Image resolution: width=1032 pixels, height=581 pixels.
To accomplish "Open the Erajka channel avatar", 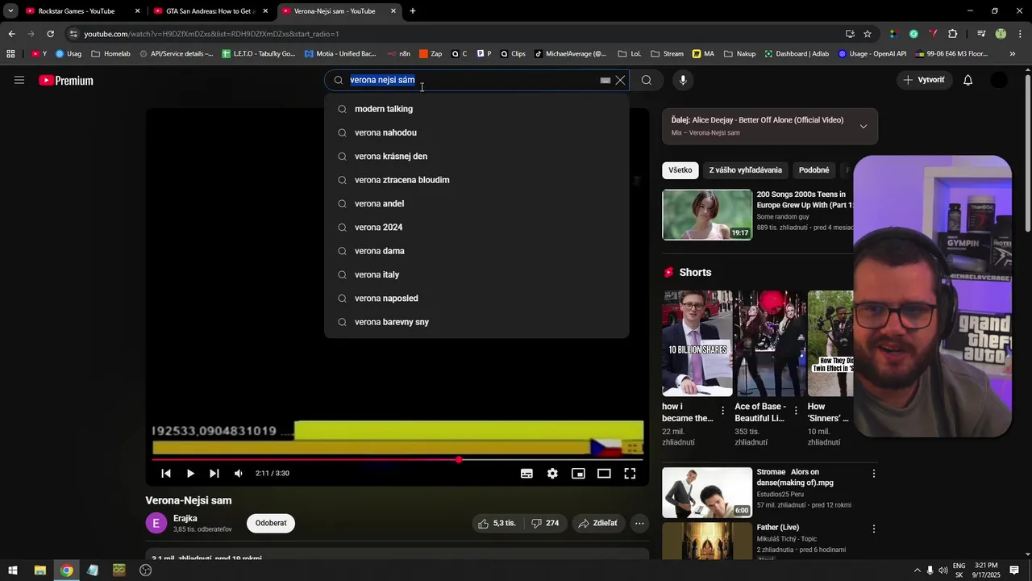I will [156, 524].
